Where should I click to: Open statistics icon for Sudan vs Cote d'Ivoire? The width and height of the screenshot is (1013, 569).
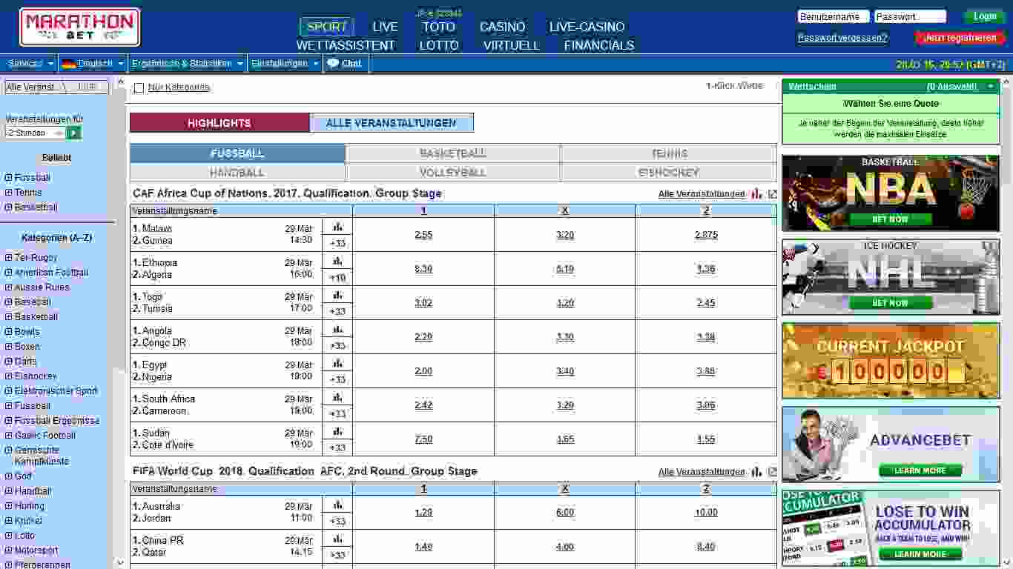click(x=338, y=431)
